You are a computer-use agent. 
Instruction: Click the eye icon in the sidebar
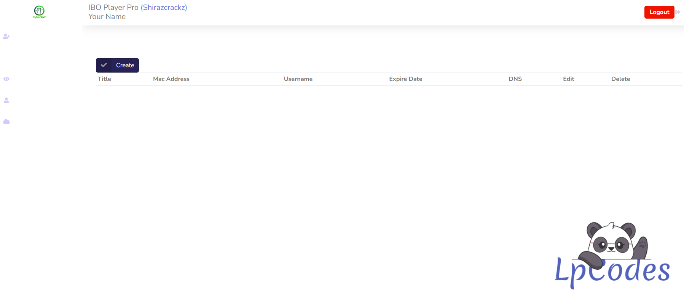click(x=6, y=79)
